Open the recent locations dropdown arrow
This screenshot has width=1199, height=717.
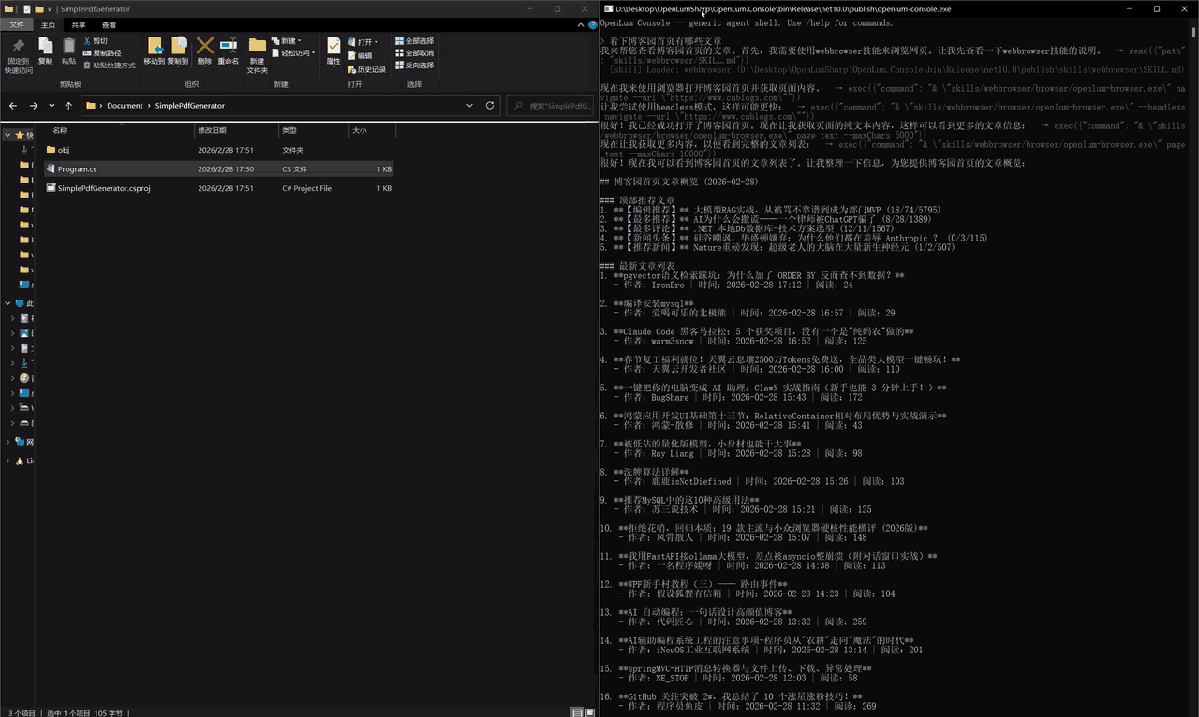(52, 106)
